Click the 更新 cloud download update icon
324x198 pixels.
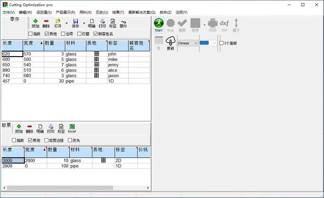(171, 40)
